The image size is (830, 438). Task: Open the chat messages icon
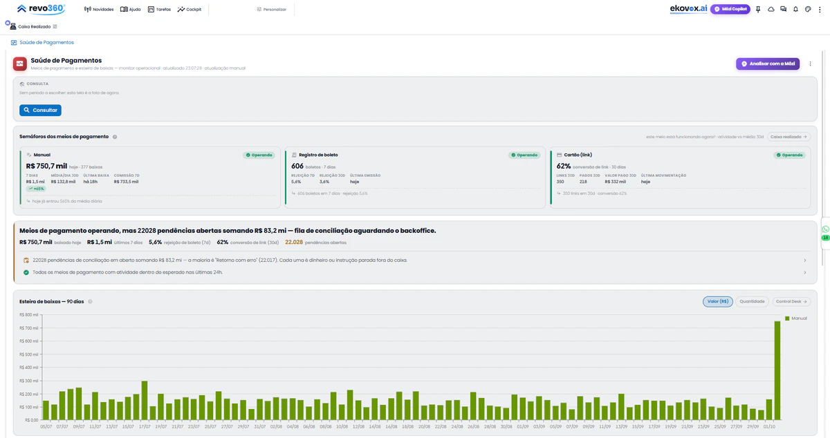point(784,10)
